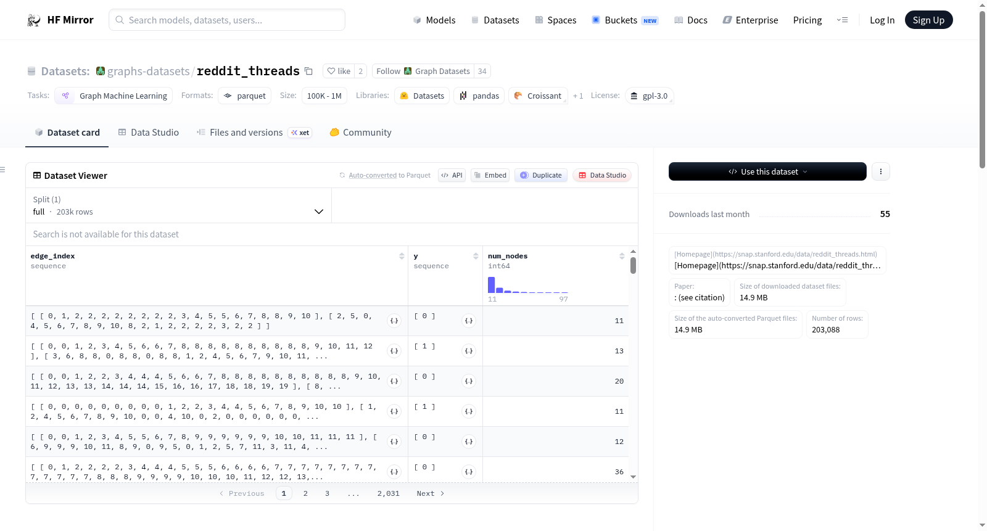The image size is (987, 531).
Task: Select the pandas library tag
Action: click(479, 96)
